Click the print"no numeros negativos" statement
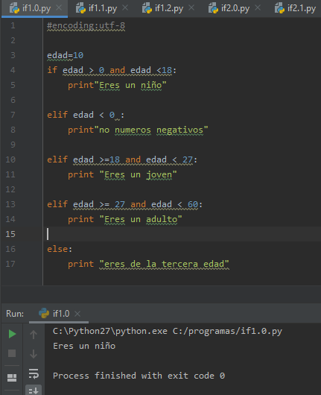This screenshot has width=321, height=395. tap(138, 130)
